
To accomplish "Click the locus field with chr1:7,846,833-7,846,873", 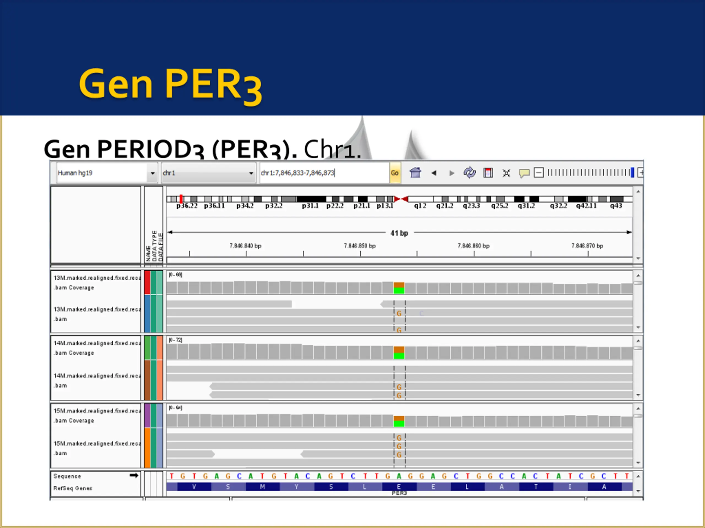I will click(324, 173).
